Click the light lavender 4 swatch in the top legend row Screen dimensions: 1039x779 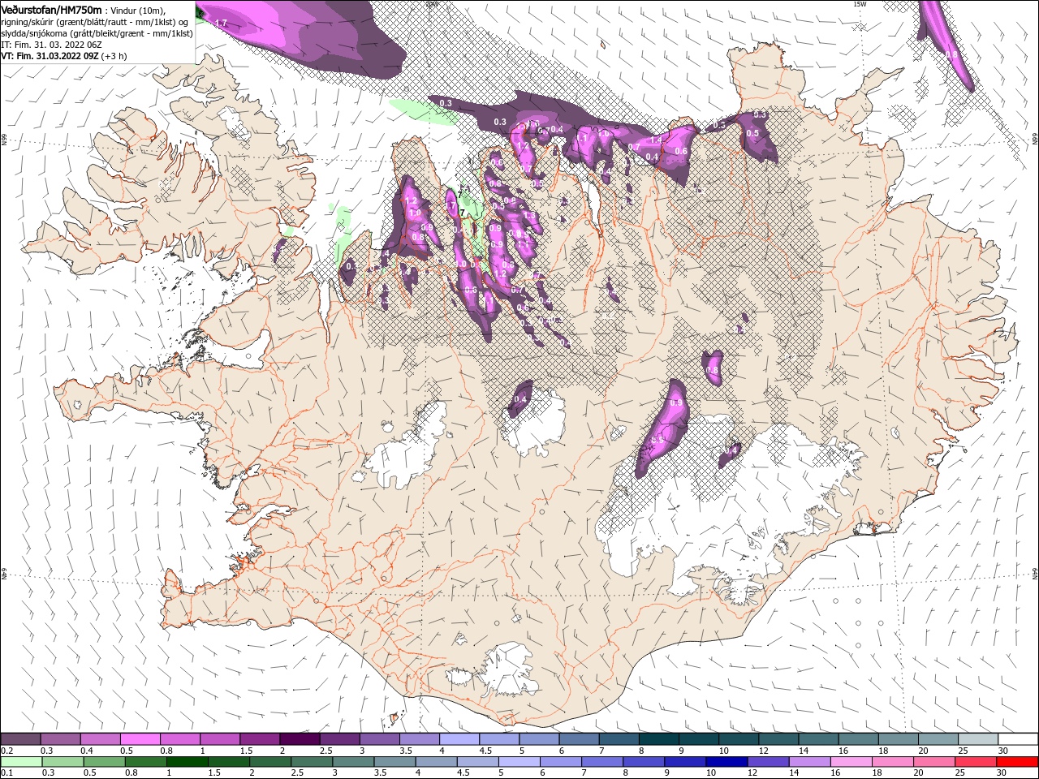tap(458, 739)
